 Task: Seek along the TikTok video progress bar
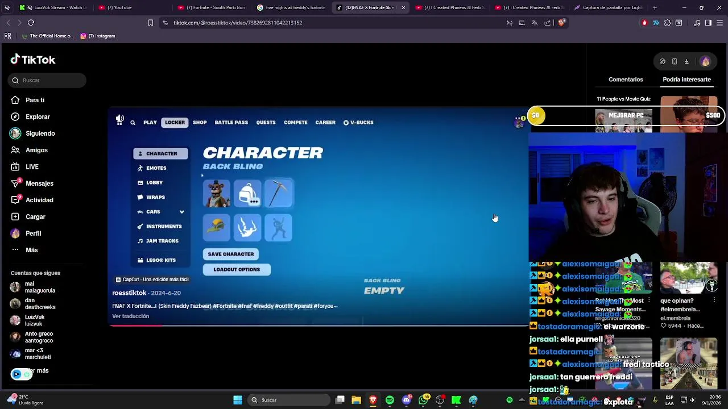318,325
